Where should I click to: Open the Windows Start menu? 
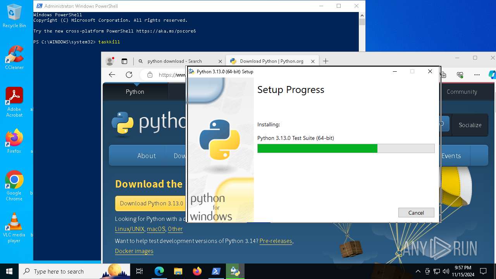pyautogui.click(x=9, y=271)
